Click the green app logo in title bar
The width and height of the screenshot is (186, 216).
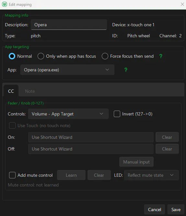tap(5, 5)
